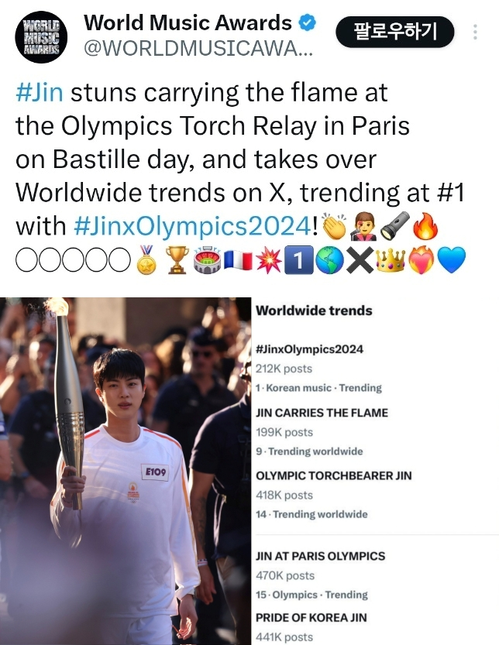Click the French flag emoji
The height and width of the screenshot is (645, 499).
(238, 260)
